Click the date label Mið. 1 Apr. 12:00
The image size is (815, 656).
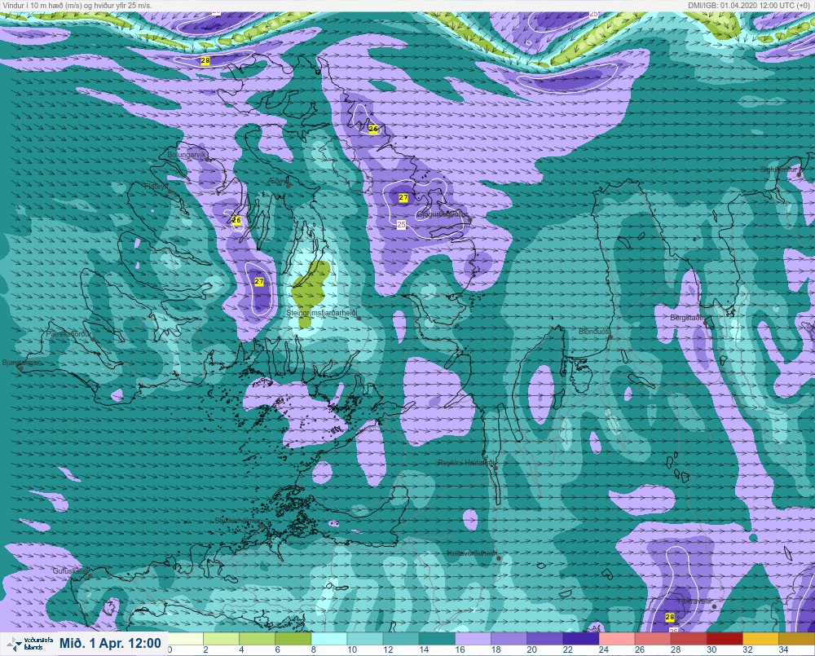tap(110, 644)
